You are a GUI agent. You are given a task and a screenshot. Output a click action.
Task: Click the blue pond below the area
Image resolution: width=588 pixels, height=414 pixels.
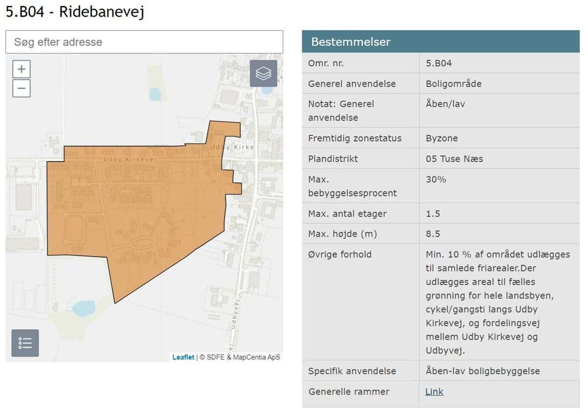pyautogui.click(x=83, y=308)
